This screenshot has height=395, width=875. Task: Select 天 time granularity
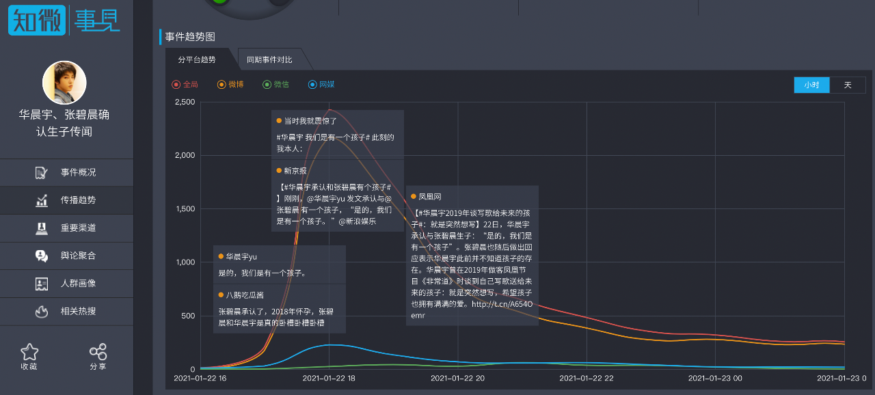point(848,85)
